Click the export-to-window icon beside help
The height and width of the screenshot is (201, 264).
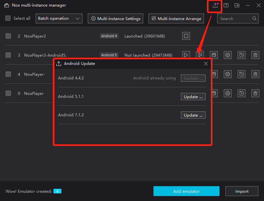237,5
